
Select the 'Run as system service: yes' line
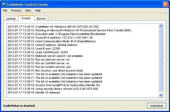click(x=39, y=67)
